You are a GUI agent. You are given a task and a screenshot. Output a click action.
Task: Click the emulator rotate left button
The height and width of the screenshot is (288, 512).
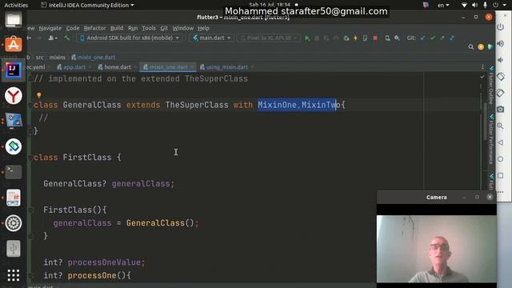(500, 77)
